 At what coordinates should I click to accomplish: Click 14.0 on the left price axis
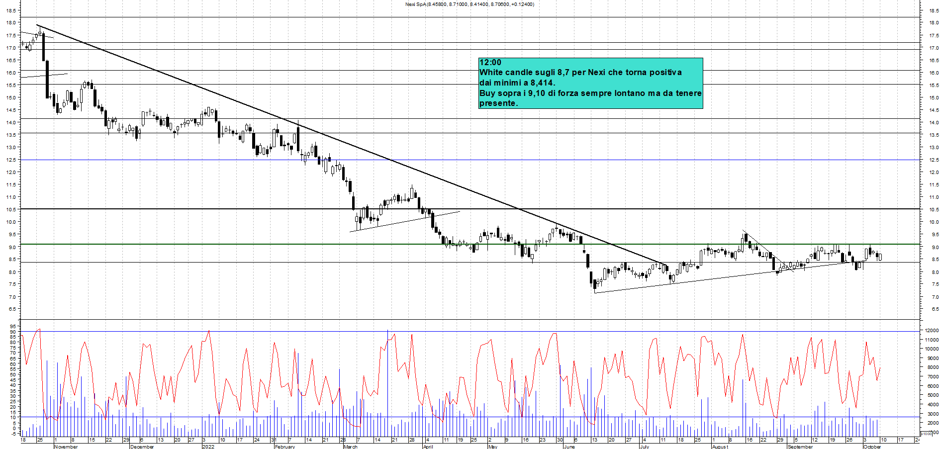coord(10,122)
